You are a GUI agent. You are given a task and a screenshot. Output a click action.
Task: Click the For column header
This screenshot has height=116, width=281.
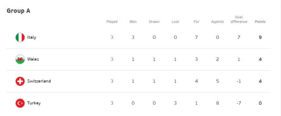(x=196, y=22)
